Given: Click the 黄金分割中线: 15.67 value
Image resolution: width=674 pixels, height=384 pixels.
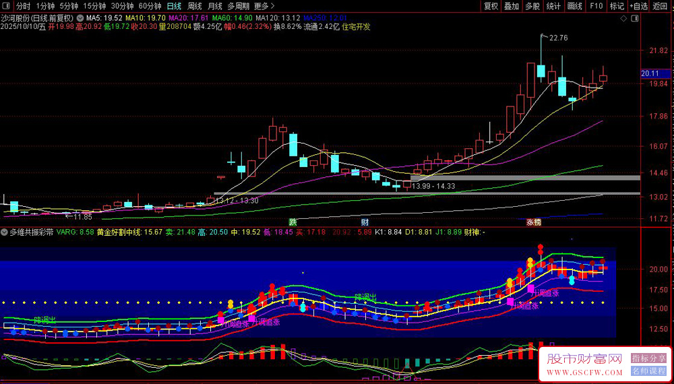Looking at the screenshot, I should 130,232.
